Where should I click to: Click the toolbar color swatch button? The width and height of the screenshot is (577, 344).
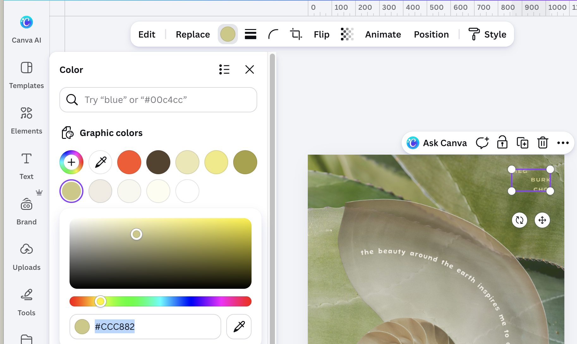(228, 34)
